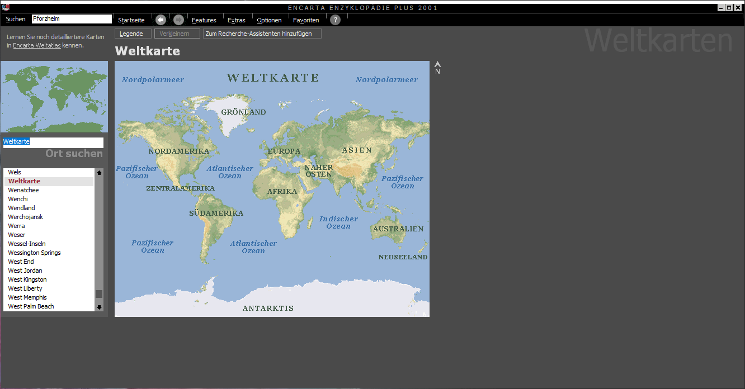The height and width of the screenshot is (389, 745).
Task: Go to Startseite
Action: click(x=131, y=20)
